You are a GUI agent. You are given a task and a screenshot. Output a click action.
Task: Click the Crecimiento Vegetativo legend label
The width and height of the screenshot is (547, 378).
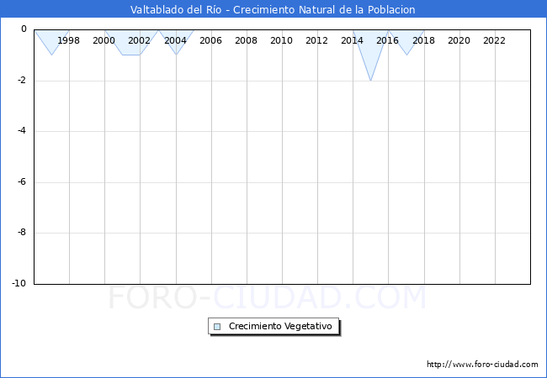280,326
